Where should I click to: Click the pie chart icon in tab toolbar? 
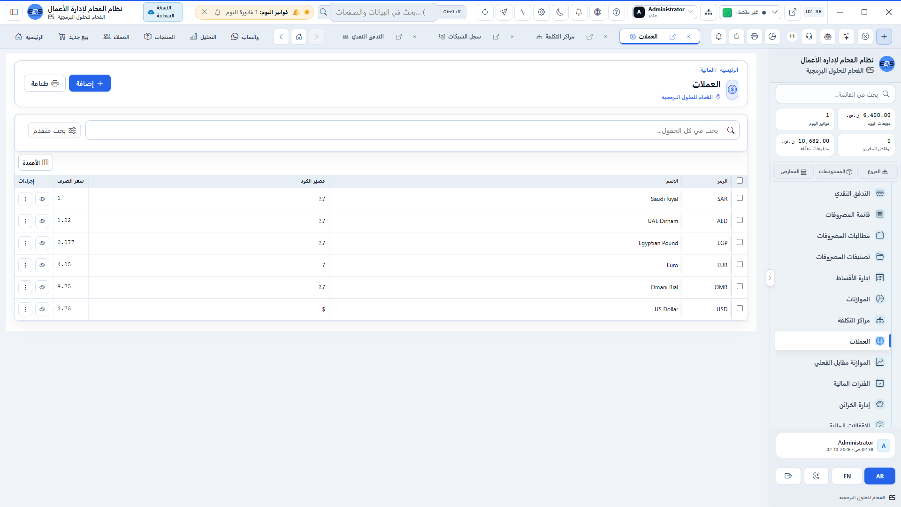pos(772,37)
